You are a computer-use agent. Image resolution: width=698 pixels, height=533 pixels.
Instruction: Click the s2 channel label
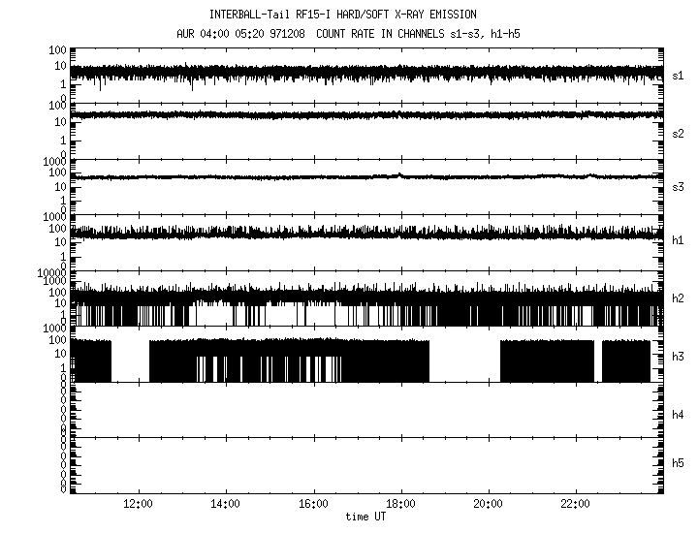[678, 133]
